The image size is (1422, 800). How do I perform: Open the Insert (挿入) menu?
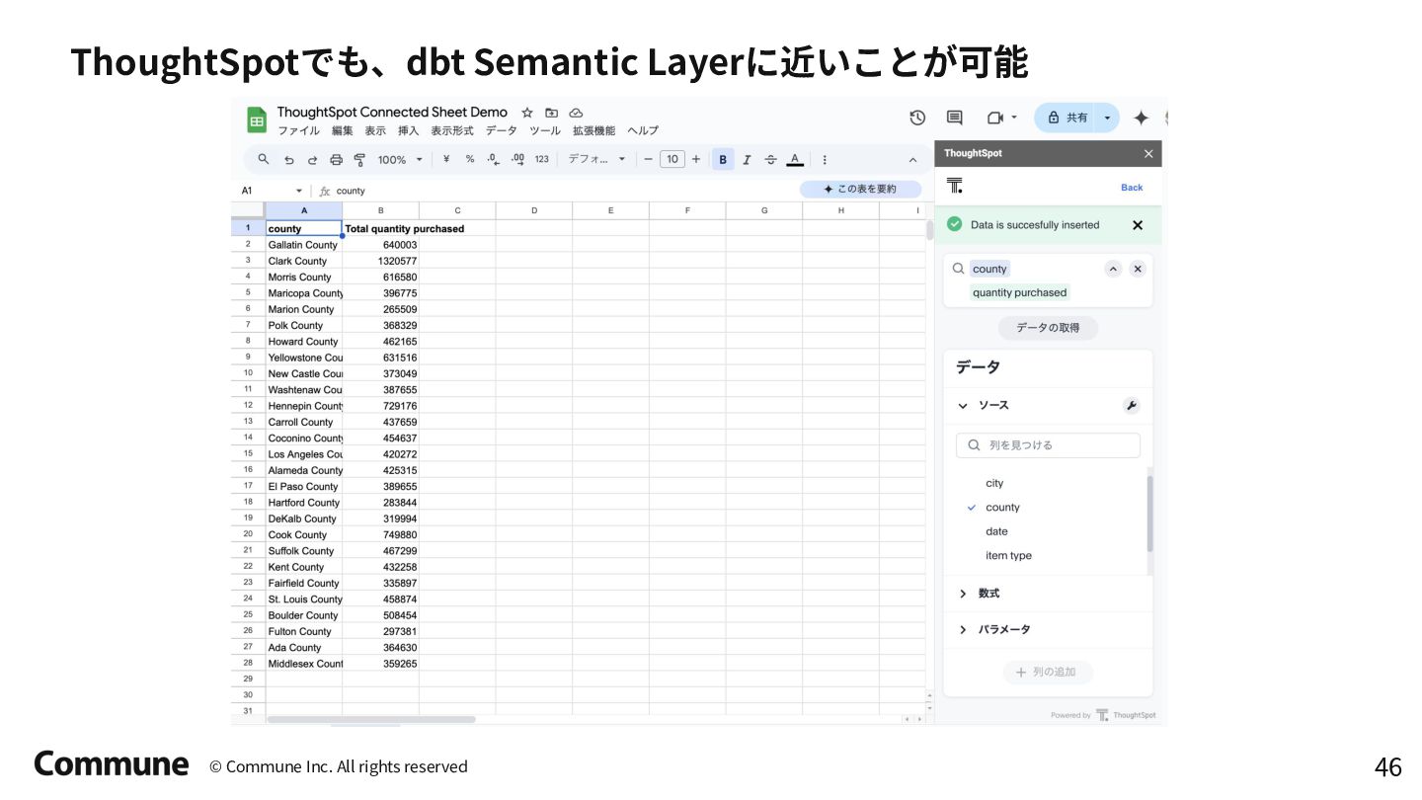tap(408, 130)
